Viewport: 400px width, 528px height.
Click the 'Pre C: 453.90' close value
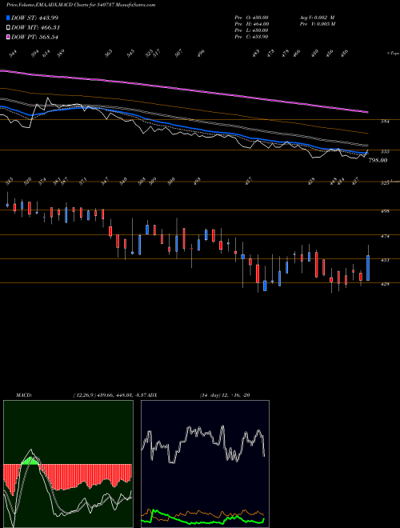coord(251,37)
